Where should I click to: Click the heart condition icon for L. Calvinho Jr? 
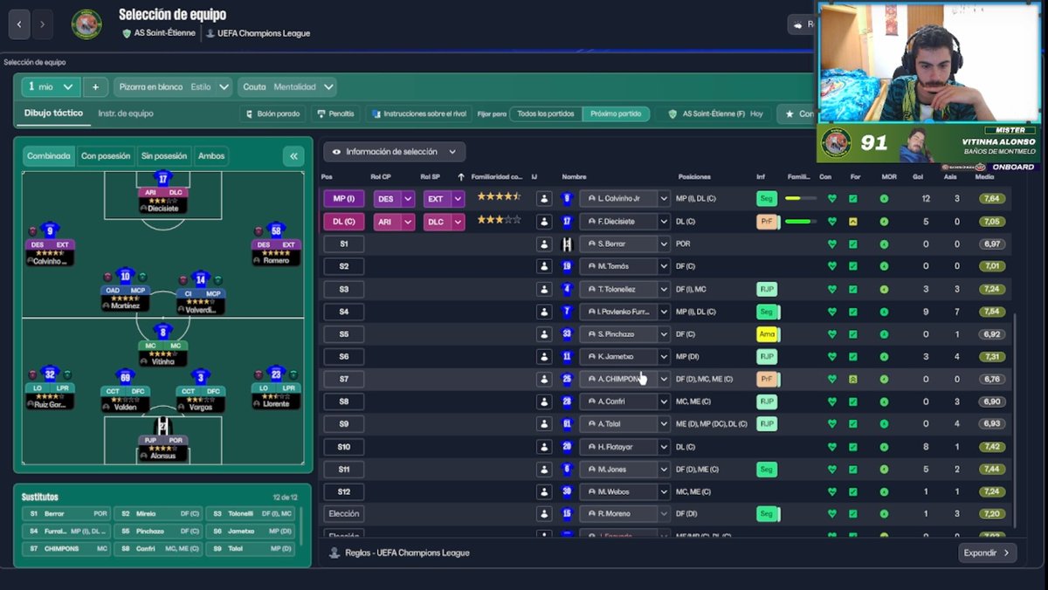pos(831,199)
